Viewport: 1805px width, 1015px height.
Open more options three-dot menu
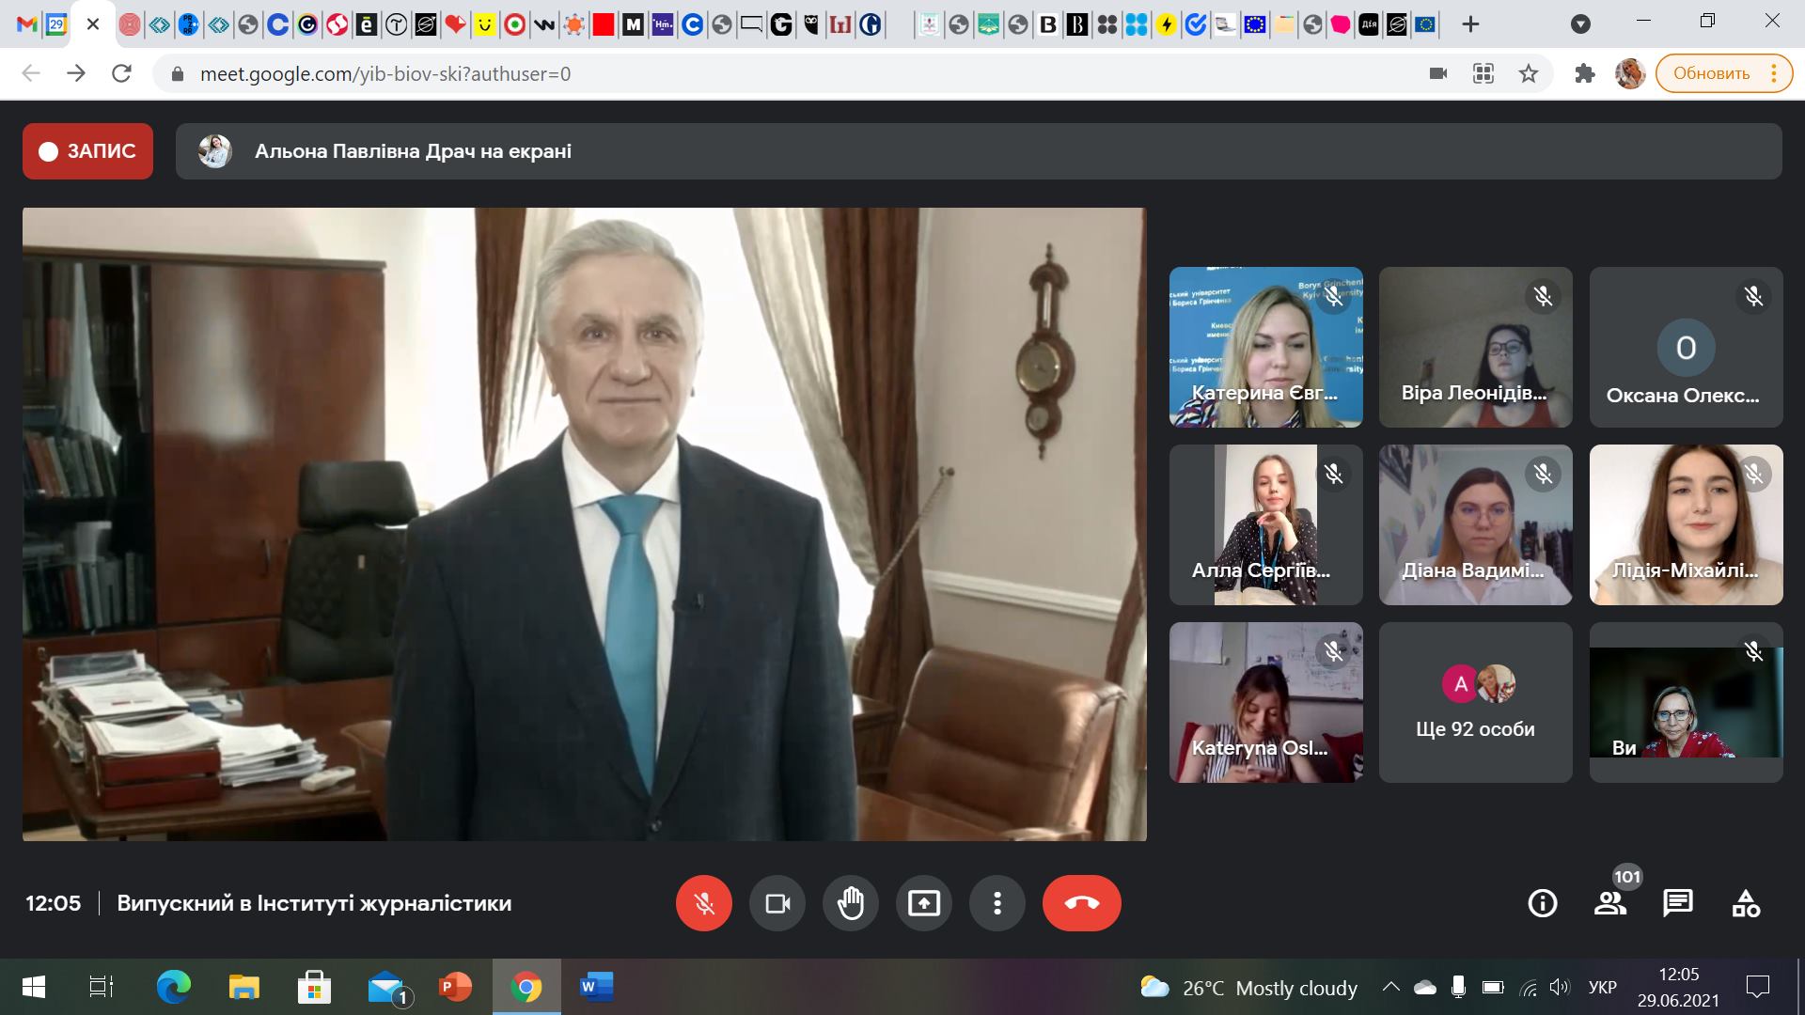pos(997,903)
